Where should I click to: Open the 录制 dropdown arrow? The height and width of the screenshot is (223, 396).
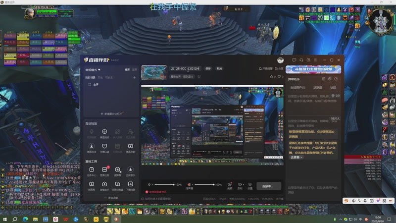point(243,185)
